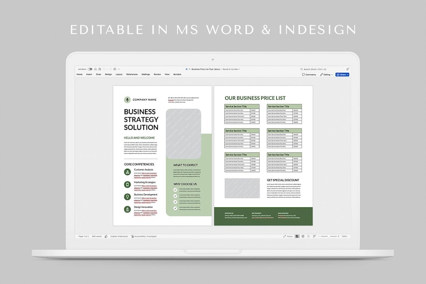Click the blue Share button
Screen dimensions: 426x284
pyautogui.click(x=342, y=74)
